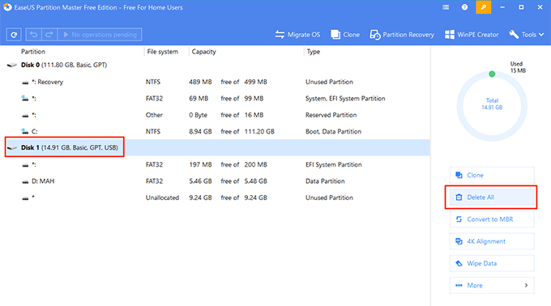Click the Wipe Data option

(x=492, y=264)
